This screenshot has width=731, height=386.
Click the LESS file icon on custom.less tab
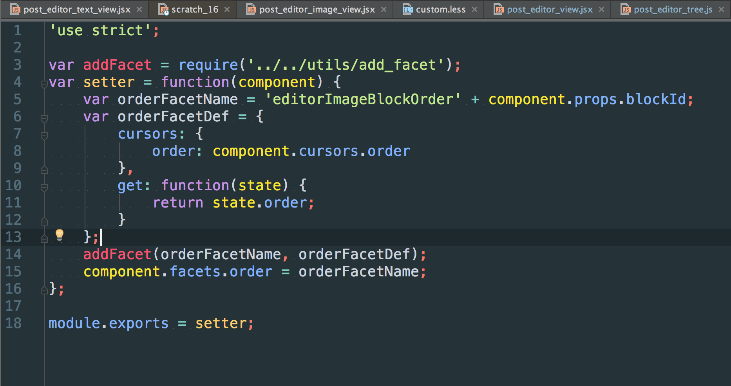pos(408,9)
